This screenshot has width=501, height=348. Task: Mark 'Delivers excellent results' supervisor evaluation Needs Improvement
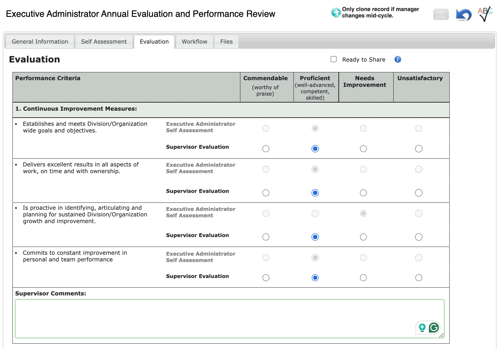tap(363, 193)
